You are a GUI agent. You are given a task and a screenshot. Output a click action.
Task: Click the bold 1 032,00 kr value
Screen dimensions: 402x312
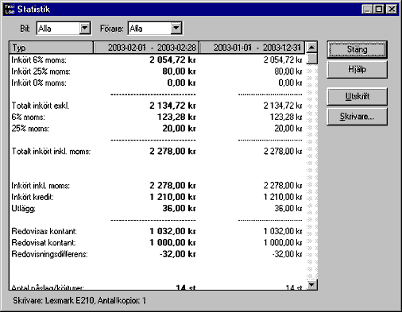click(x=172, y=231)
